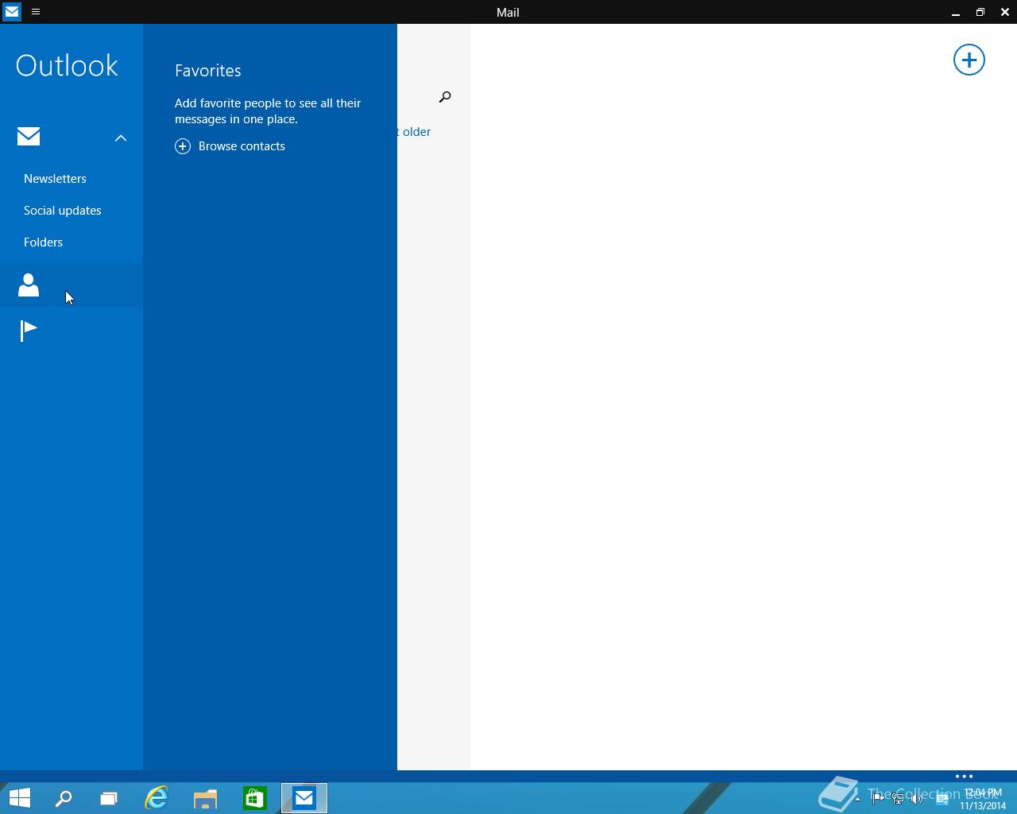This screenshot has width=1017, height=814.
Task: Show app commands via three dots
Action: coord(964,776)
